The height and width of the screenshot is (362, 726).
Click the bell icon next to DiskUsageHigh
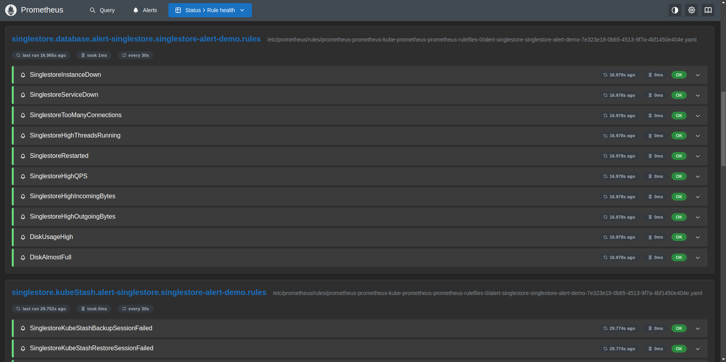point(23,237)
